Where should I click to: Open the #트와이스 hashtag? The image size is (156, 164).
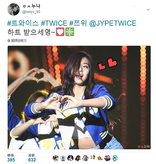23,23
